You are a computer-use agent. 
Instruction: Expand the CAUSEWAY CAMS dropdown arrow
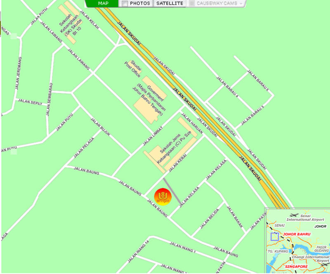241,4
